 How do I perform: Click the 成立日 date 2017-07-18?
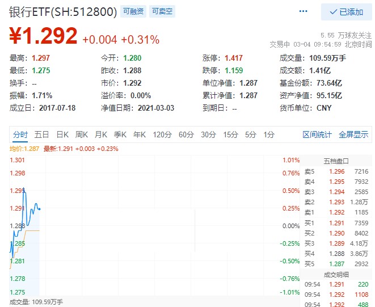(57, 108)
